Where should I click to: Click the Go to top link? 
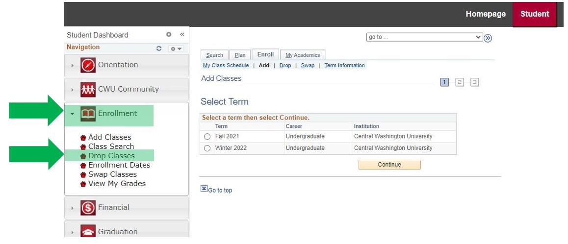coord(220,191)
